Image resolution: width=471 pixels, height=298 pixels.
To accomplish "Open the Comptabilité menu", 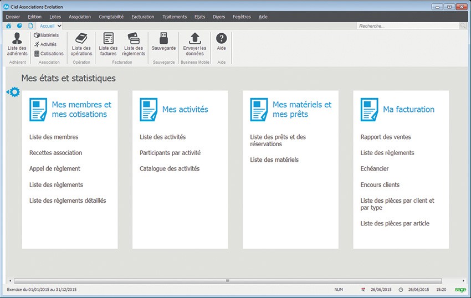I will (111, 17).
